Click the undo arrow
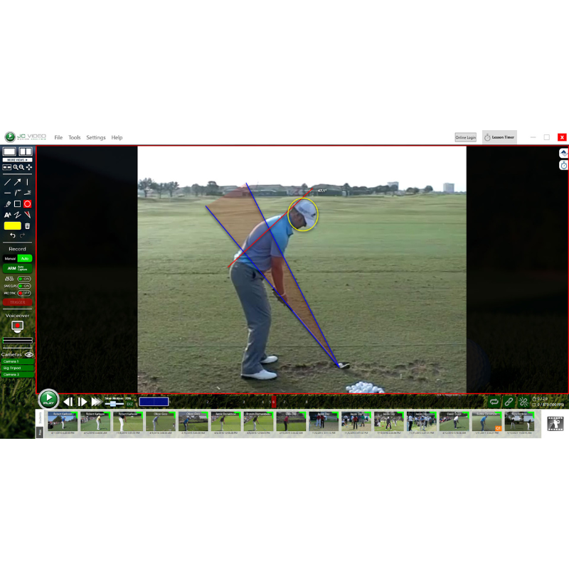569x569 pixels. click(12, 235)
